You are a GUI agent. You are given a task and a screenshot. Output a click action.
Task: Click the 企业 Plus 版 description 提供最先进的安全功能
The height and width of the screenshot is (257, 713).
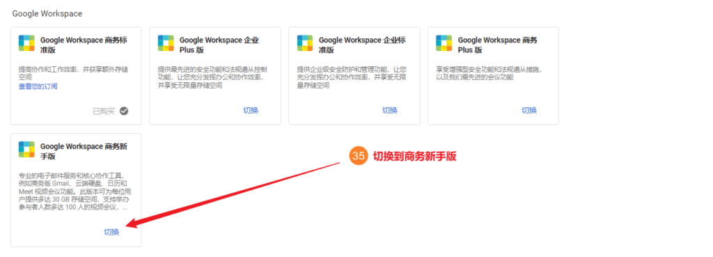[x=212, y=77]
